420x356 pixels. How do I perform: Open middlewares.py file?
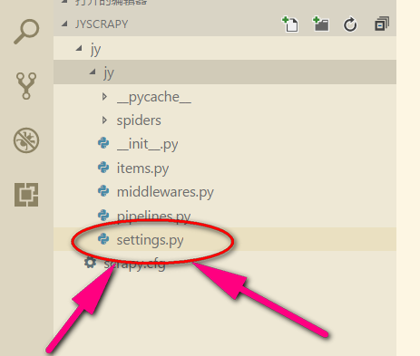(x=165, y=192)
